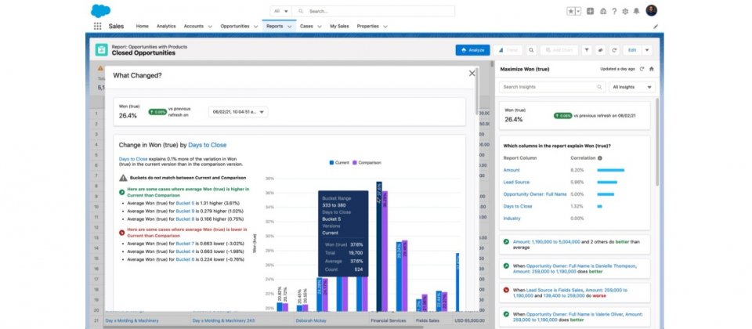Click the Closed Opportunities report icon
This screenshot has height=329, width=752.
tap(101, 50)
